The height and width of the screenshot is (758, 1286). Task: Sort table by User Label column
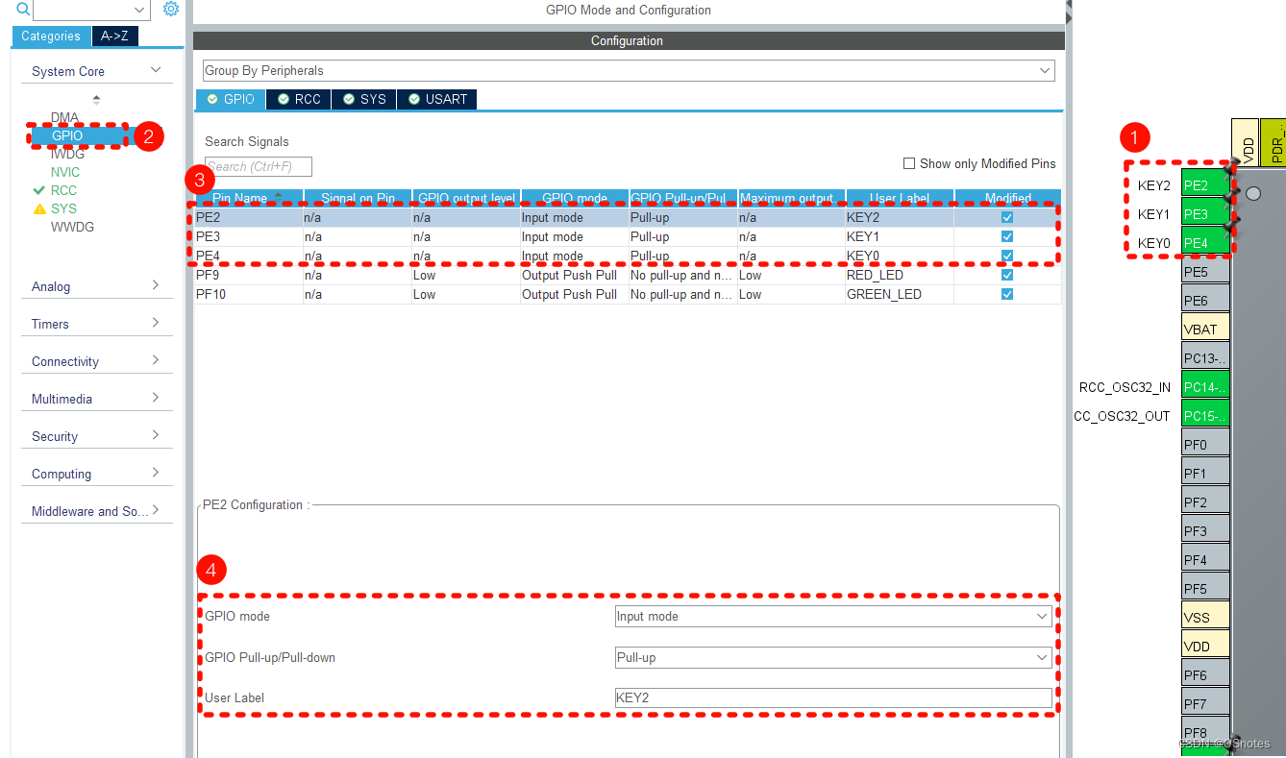point(900,198)
